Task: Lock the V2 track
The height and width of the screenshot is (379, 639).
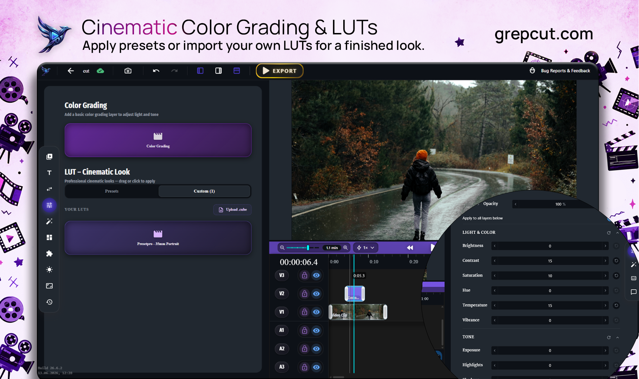Action: pyautogui.click(x=305, y=294)
